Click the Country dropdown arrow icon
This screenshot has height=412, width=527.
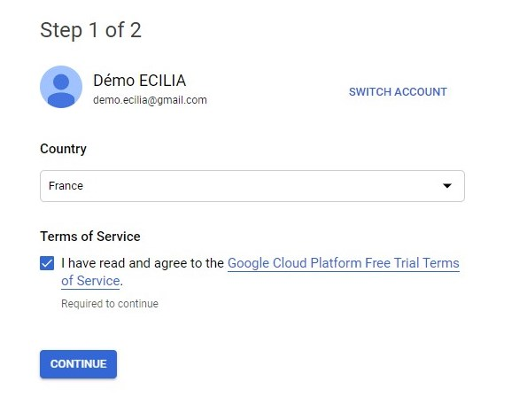click(x=447, y=186)
